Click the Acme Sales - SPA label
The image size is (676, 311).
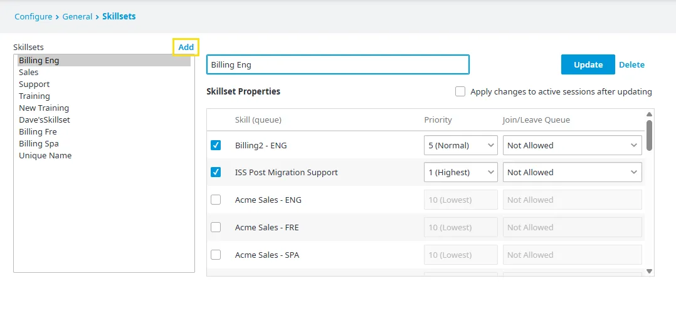pyautogui.click(x=267, y=255)
